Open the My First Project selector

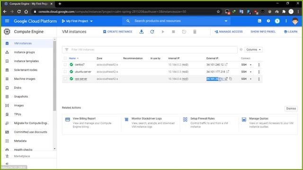click(x=77, y=21)
